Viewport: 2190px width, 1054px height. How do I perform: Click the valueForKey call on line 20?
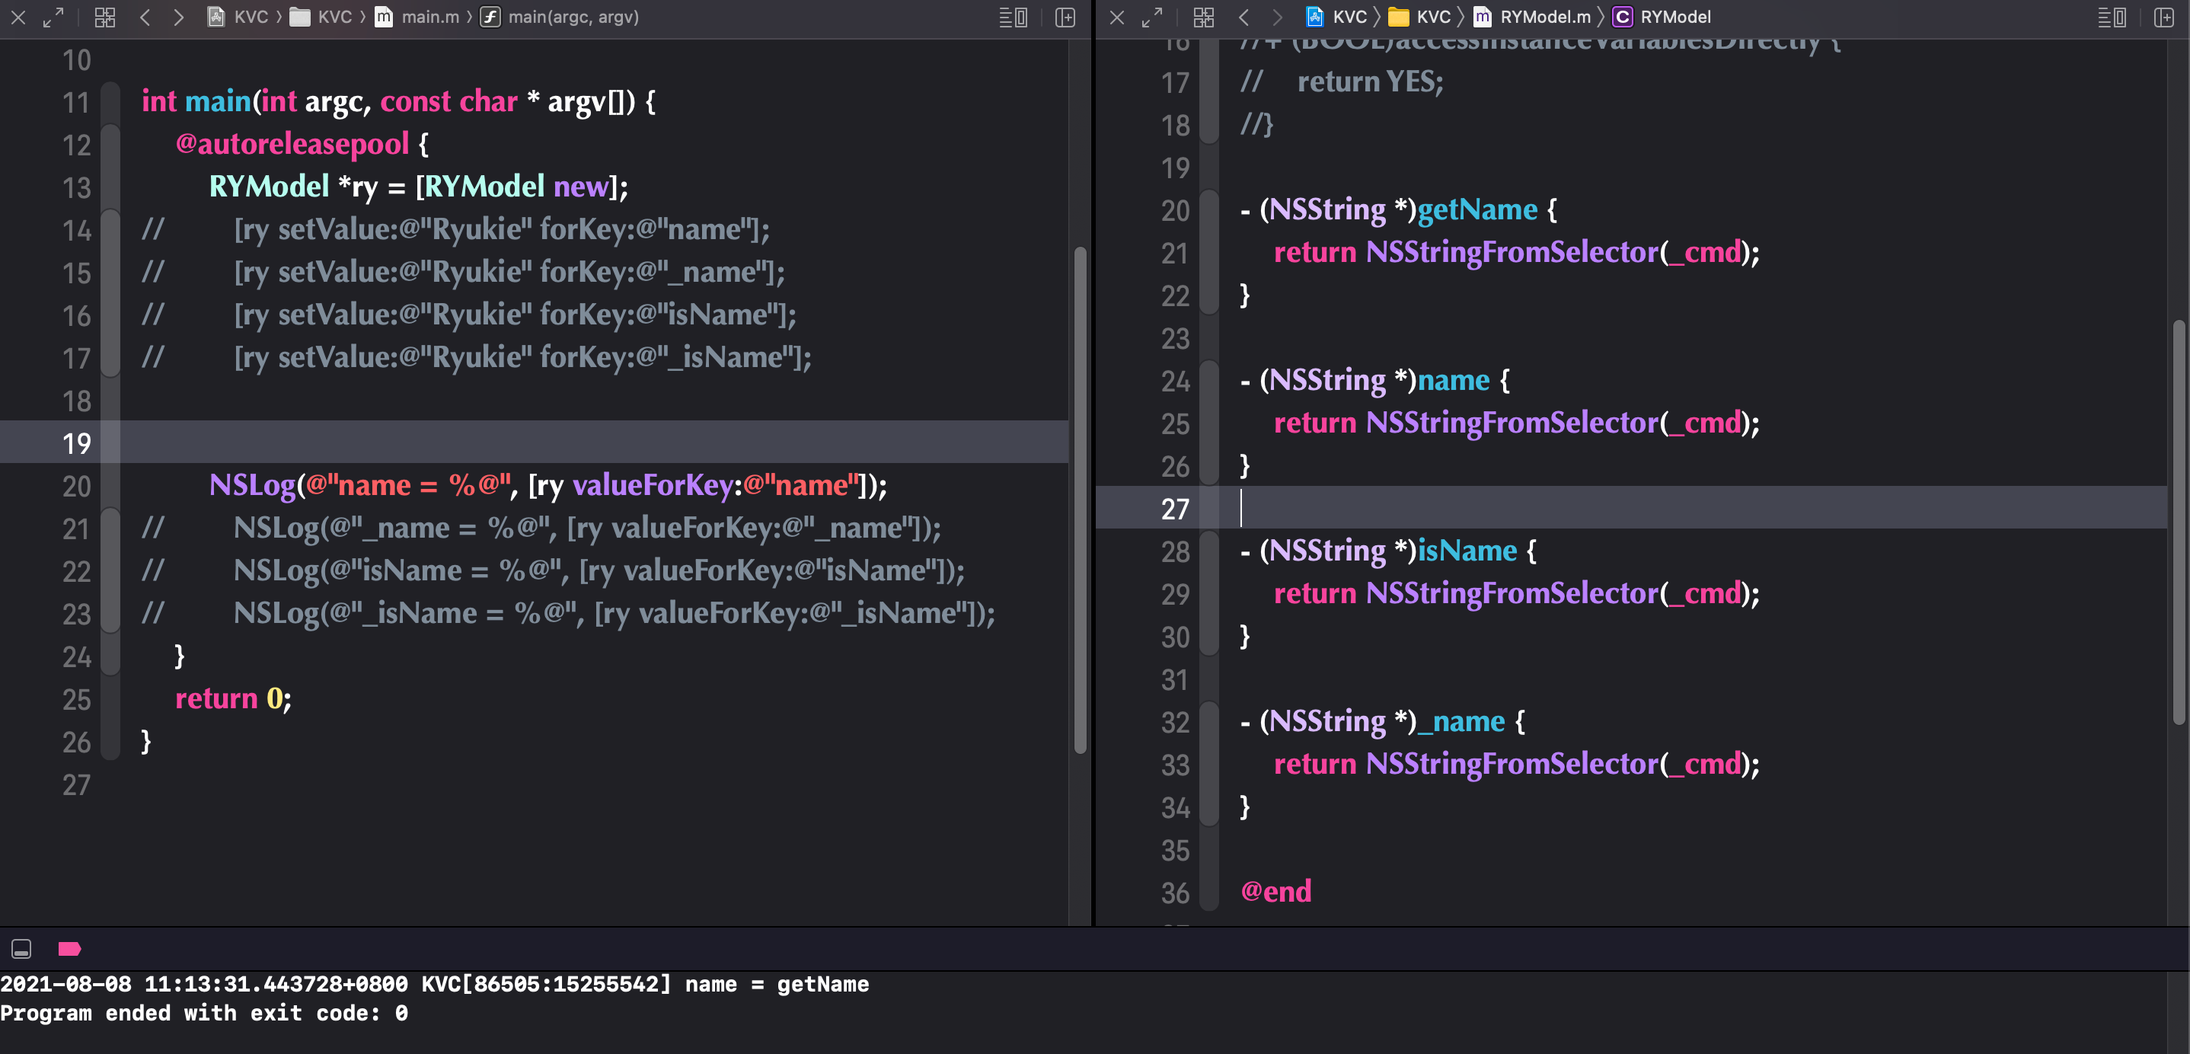coord(653,485)
